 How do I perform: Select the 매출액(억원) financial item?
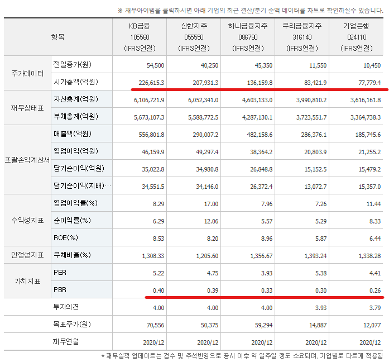pyautogui.click(x=73, y=134)
